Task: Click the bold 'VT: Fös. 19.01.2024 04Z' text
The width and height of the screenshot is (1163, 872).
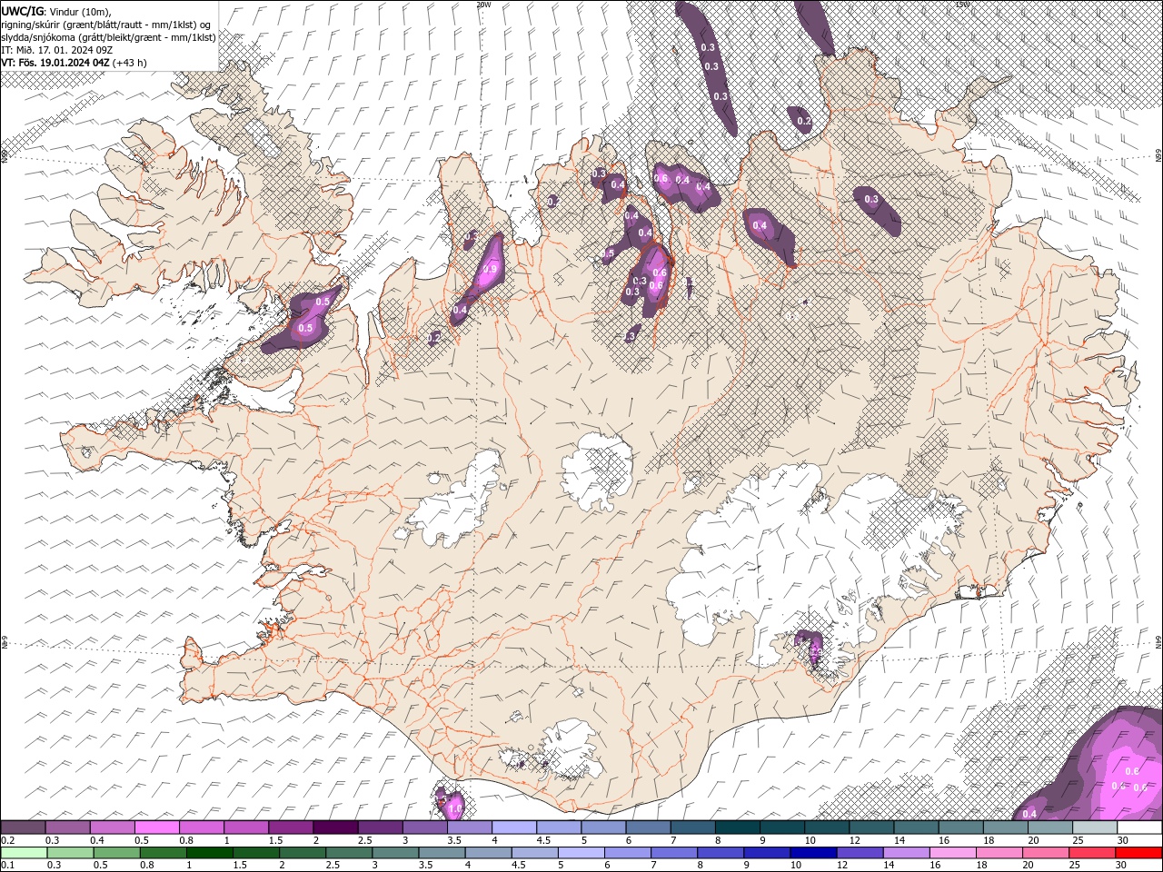Action: point(55,63)
